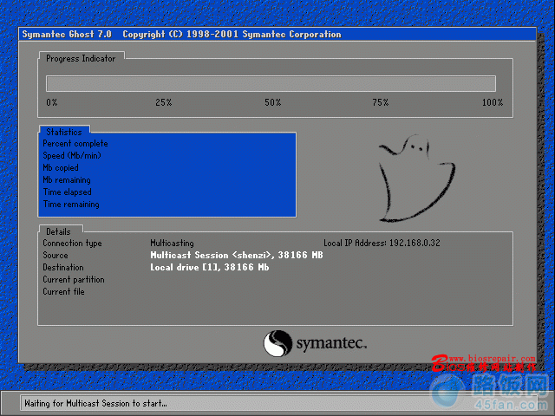Click the Percent complete statistic row
This screenshot has height=416, width=555.
(x=75, y=144)
